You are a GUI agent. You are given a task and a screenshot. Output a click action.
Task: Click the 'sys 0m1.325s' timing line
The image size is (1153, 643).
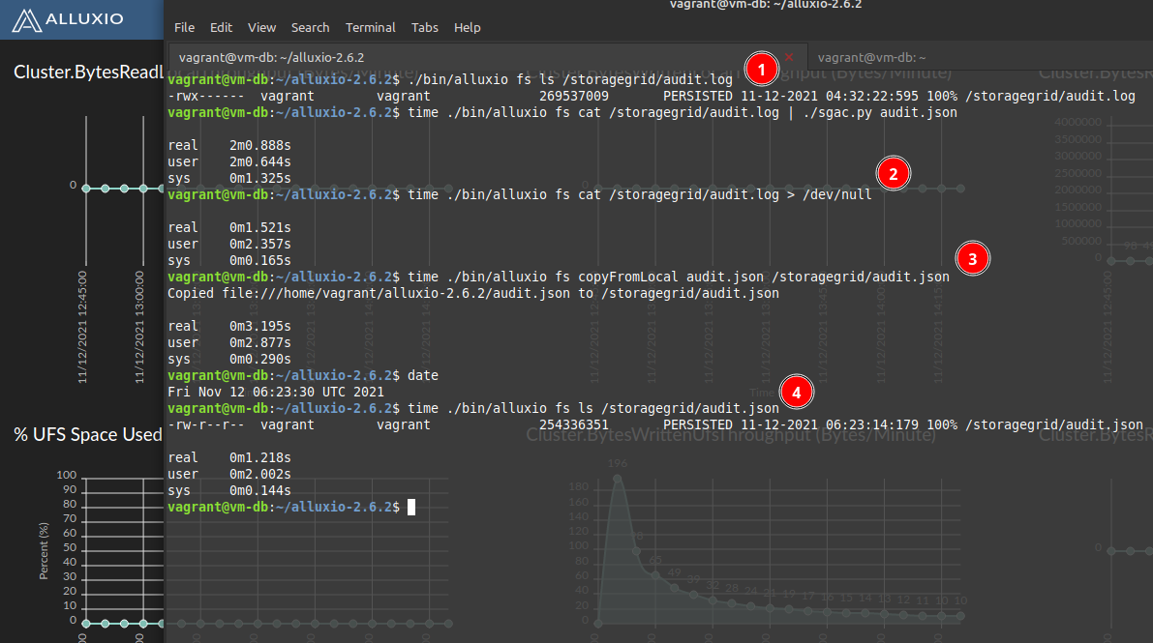tap(229, 179)
